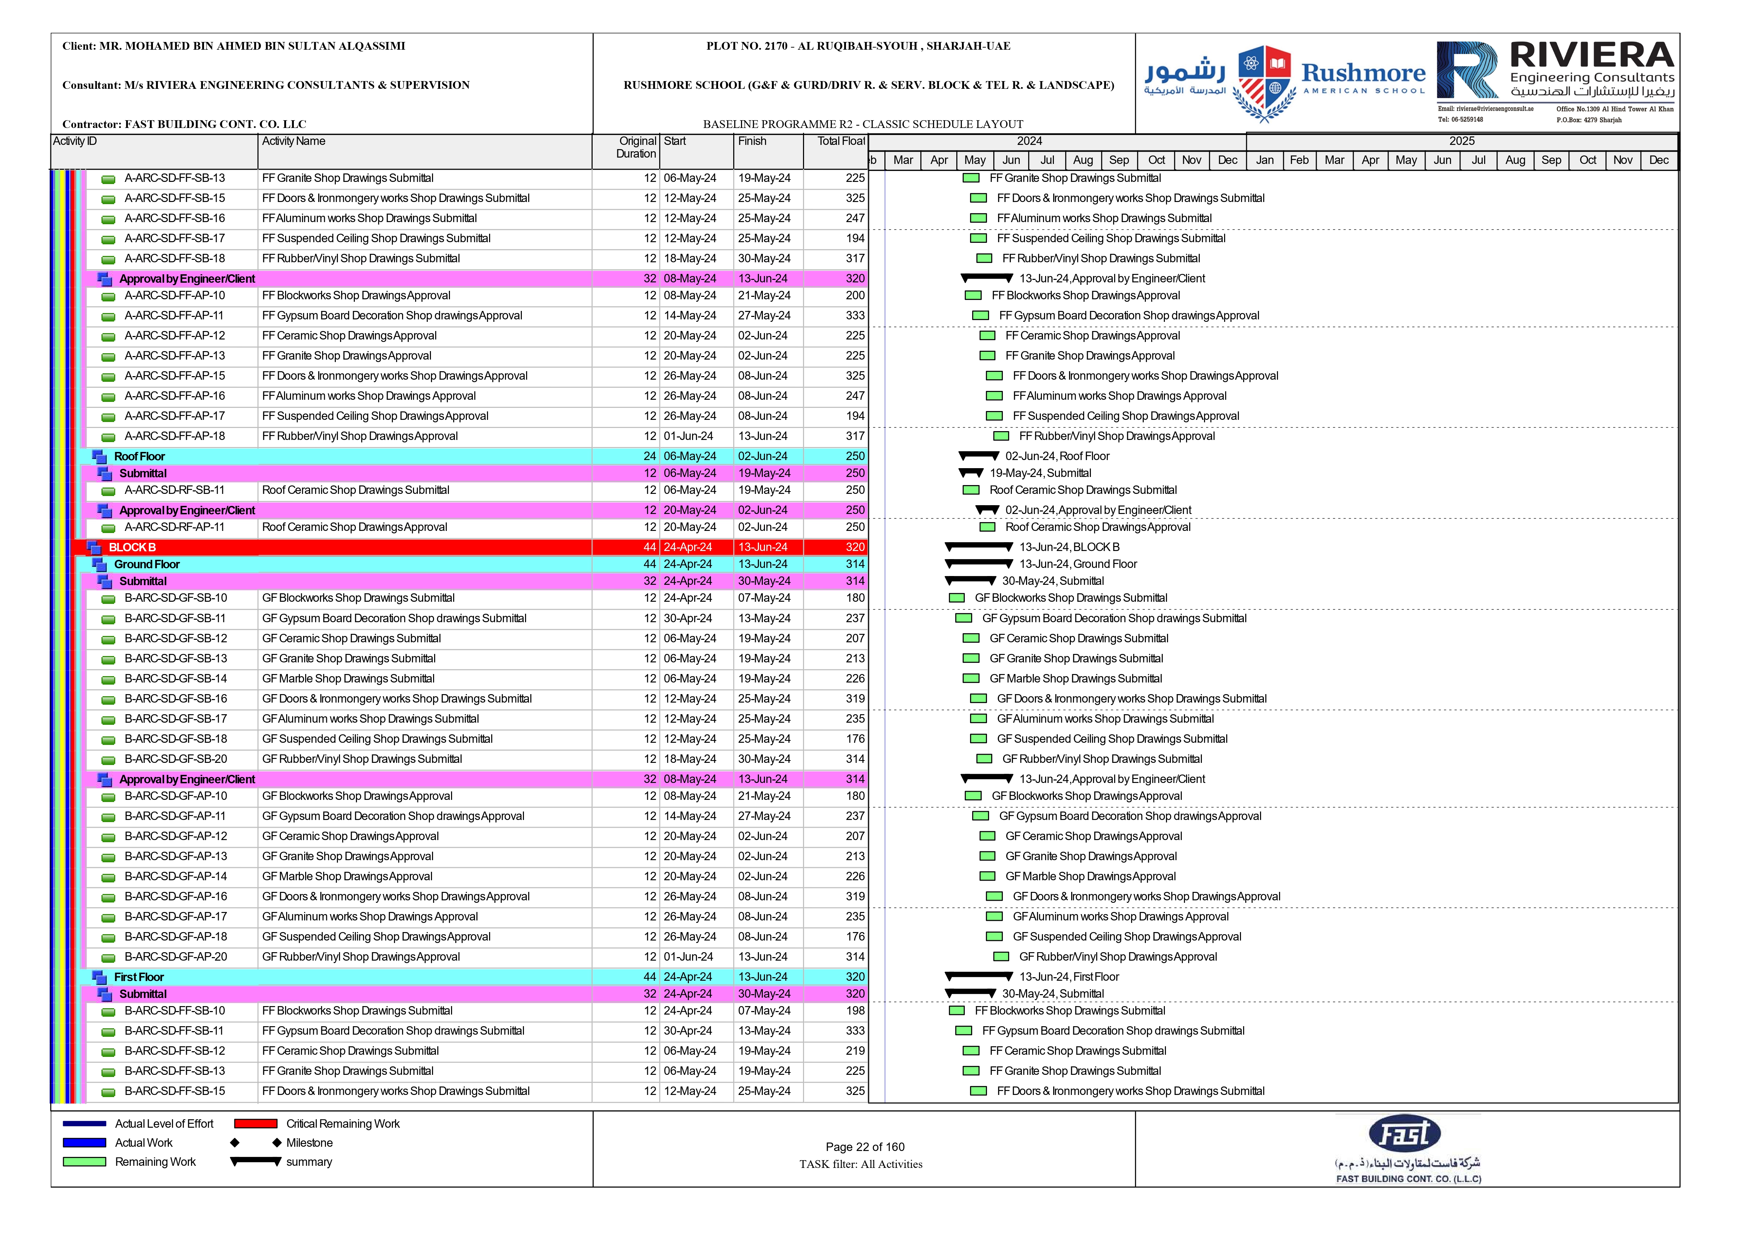Sort by the Total Float column header

835,152
